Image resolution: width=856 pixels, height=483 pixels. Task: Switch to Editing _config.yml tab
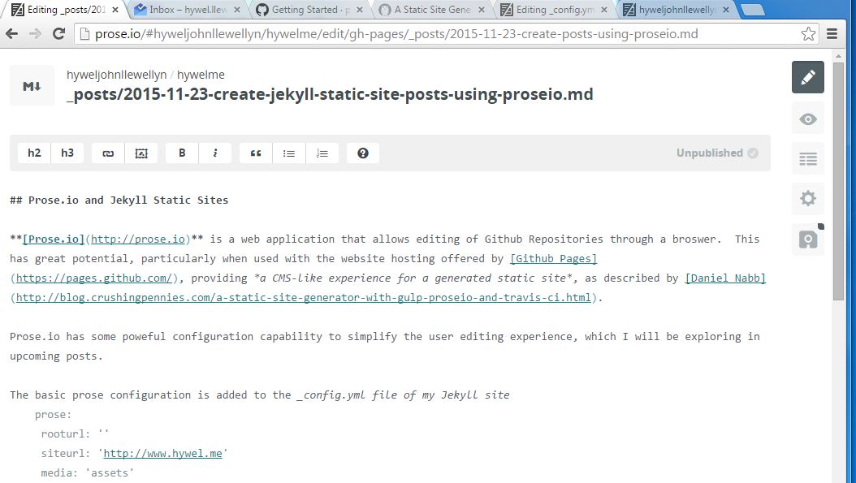click(554, 10)
